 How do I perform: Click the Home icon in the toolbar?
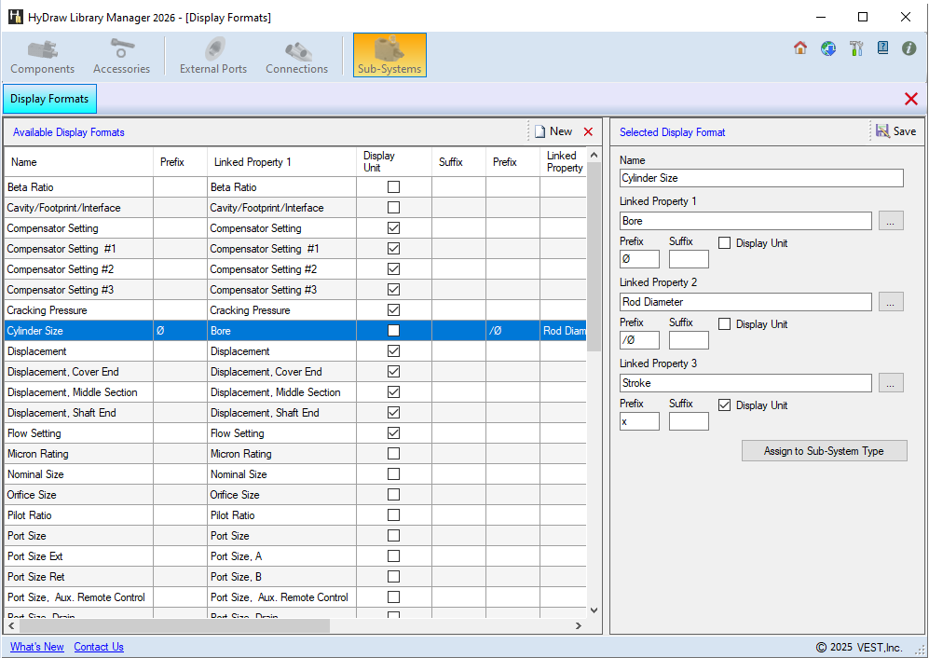(799, 48)
